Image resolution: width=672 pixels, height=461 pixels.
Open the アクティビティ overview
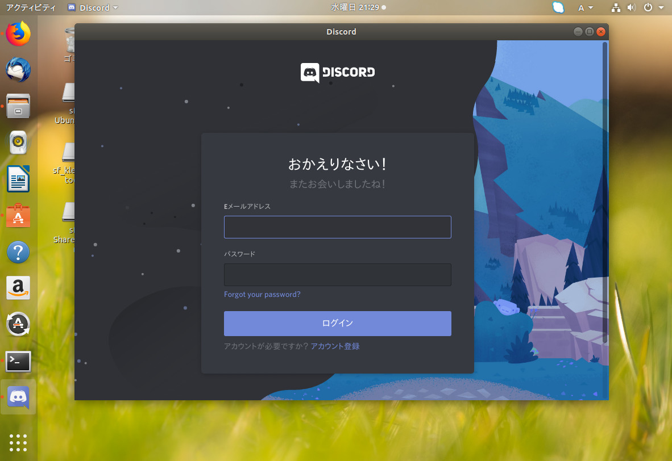(31, 8)
